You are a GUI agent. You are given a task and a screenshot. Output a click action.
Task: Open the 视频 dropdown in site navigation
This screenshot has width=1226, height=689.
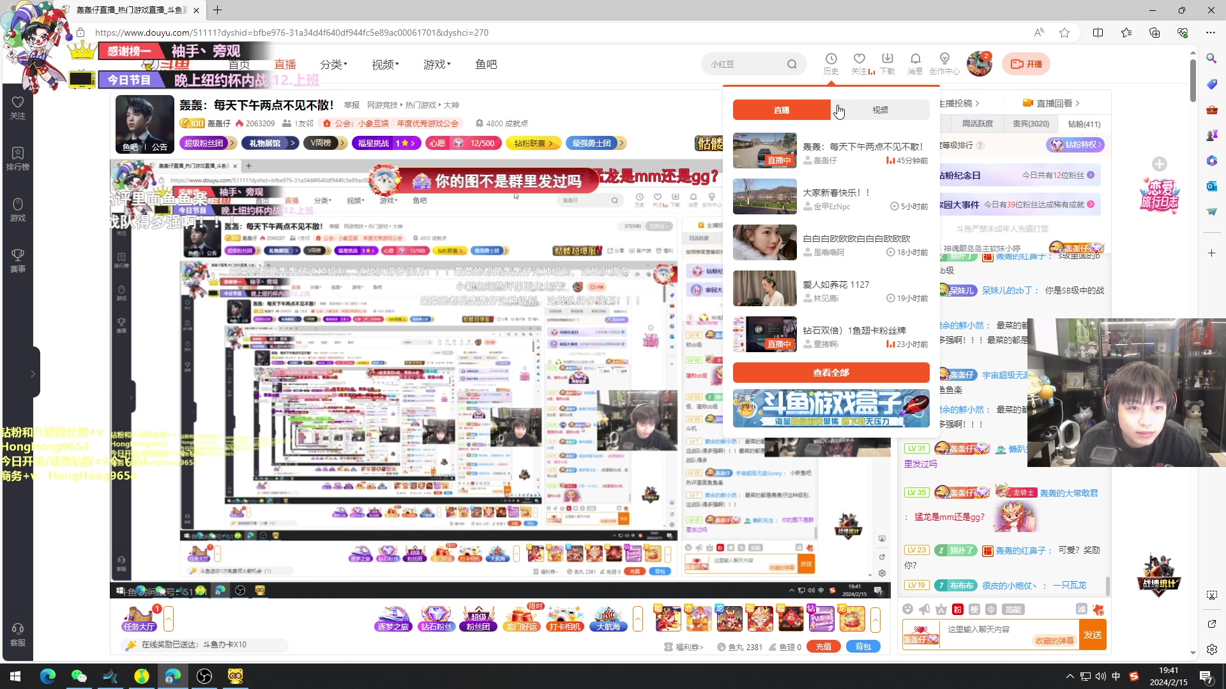pos(384,64)
